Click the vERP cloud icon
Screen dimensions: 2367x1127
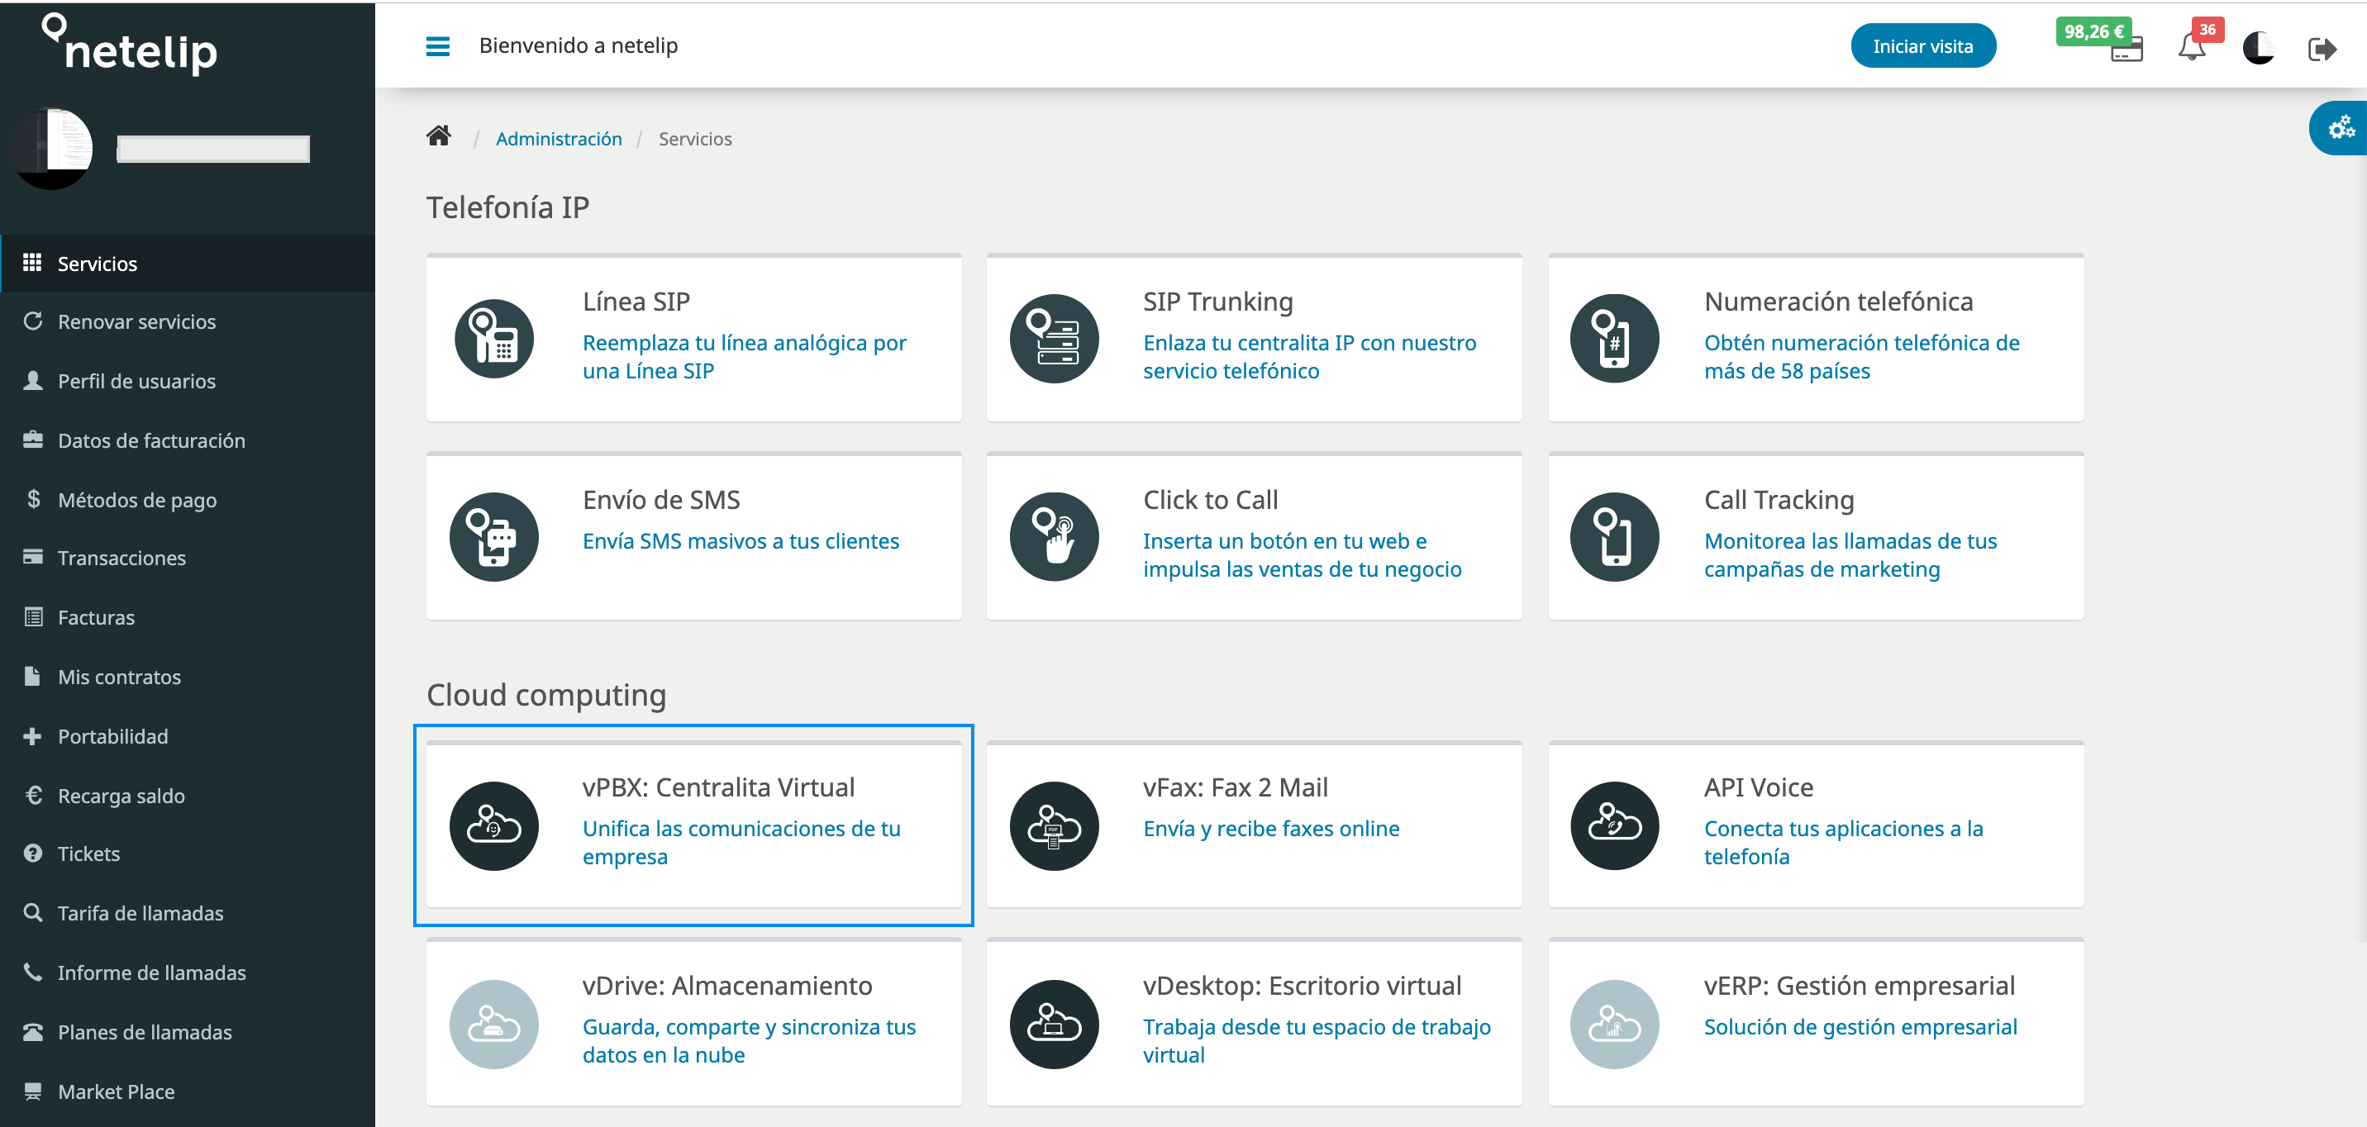pyautogui.click(x=1614, y=1024)
